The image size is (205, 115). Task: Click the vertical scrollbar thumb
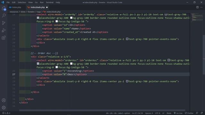pyautogui.click(x=204, y=55)
